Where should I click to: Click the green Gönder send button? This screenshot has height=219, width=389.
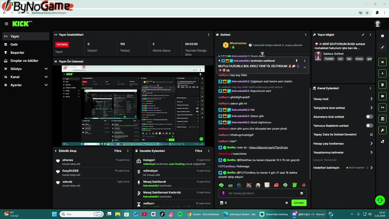pos(299,203)
